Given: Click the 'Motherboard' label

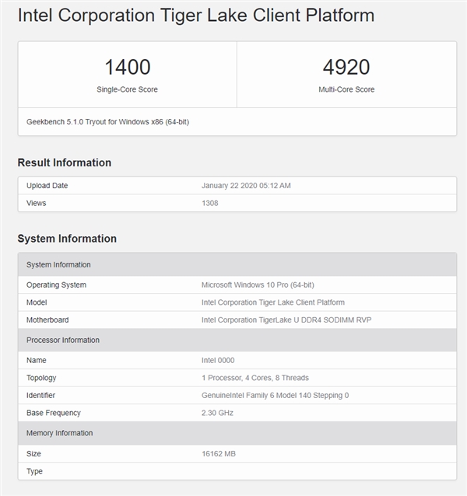Looking at the screenshot, I should (x=47, y=320).
